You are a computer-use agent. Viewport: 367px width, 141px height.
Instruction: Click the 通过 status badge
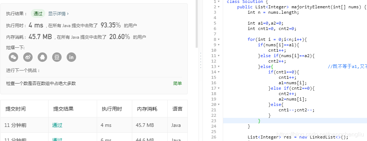pos(38,14)
